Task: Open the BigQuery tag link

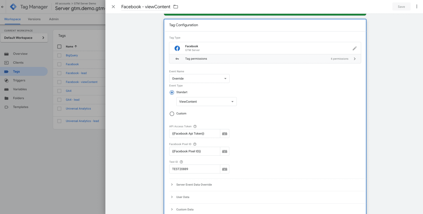Action: pos(72,55)
